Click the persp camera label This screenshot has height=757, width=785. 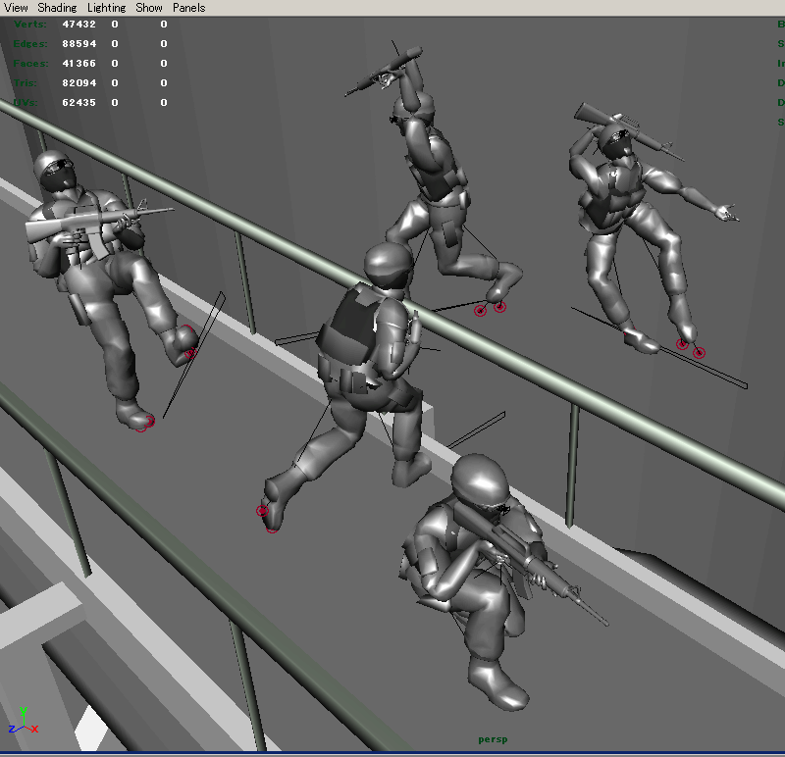click(493, 739)
